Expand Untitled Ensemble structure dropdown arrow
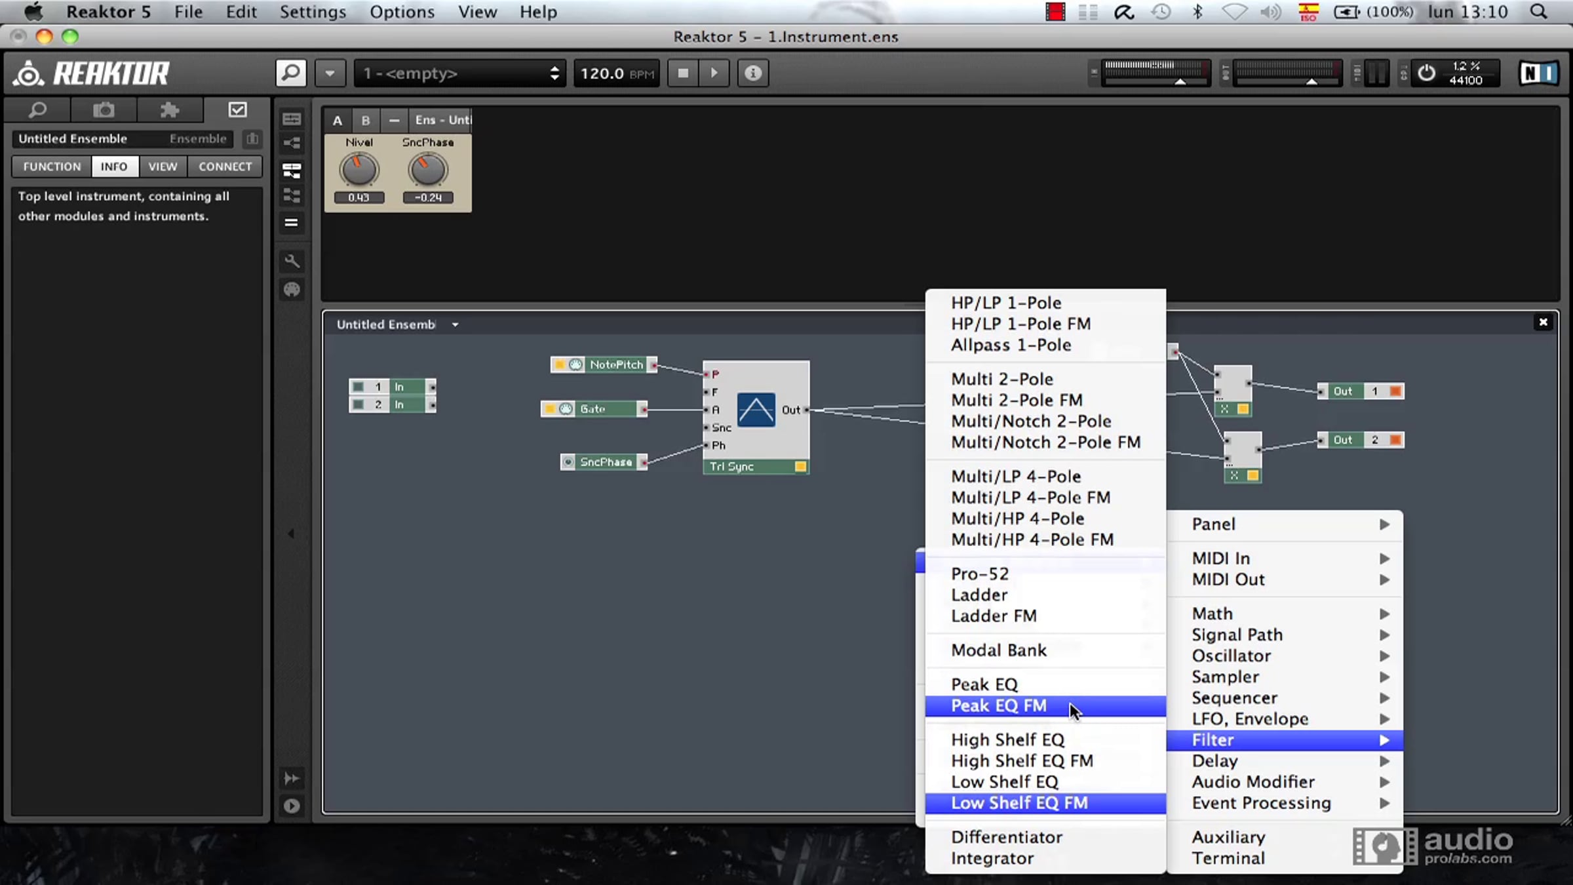Viewport: 1573px width, 885px height. click(455, 324)
